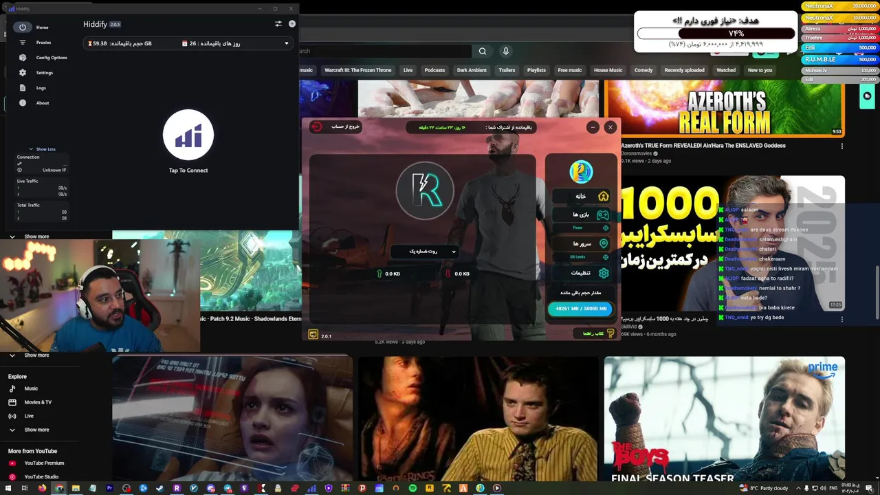Image resolution: width=880 pixels, height=495 pixels.
Task: Click the R power connect button in VPN app
Action: tap(425, 190)
